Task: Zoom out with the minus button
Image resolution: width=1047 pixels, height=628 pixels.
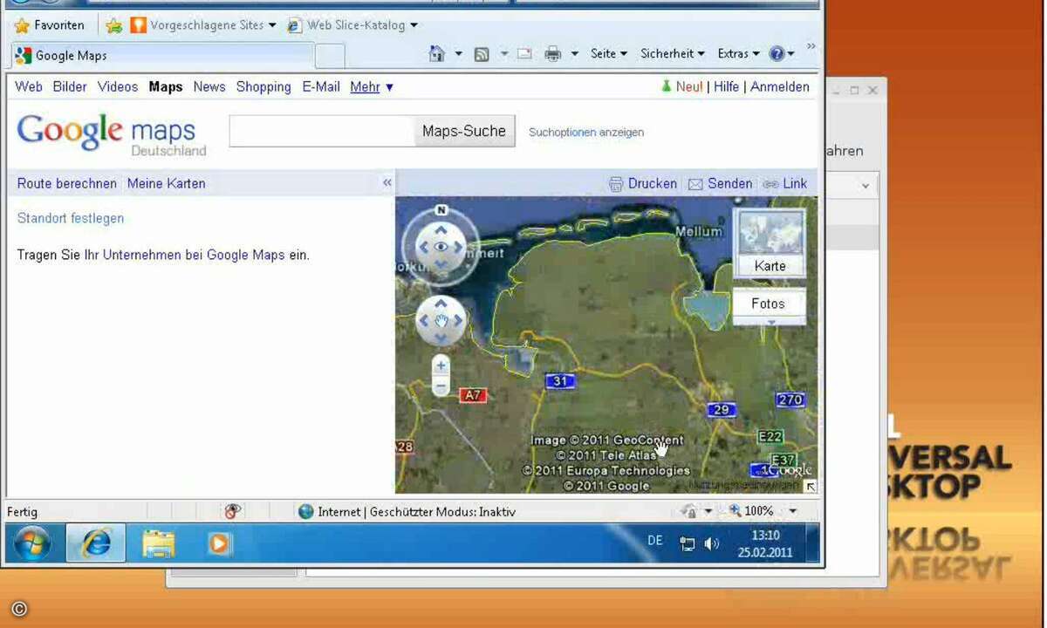Action: [441, 386]
